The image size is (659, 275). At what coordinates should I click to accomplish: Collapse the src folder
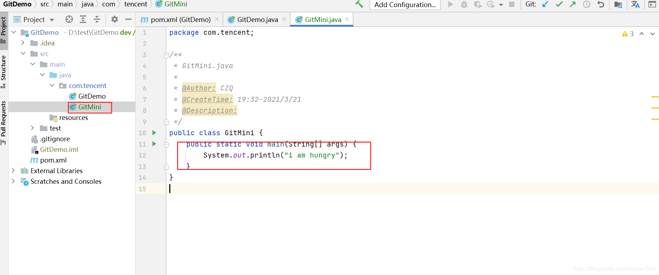[23, 54]
